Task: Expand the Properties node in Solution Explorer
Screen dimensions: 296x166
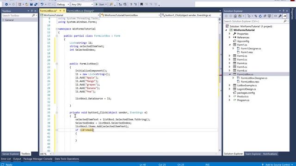Action: coord(229,34)
